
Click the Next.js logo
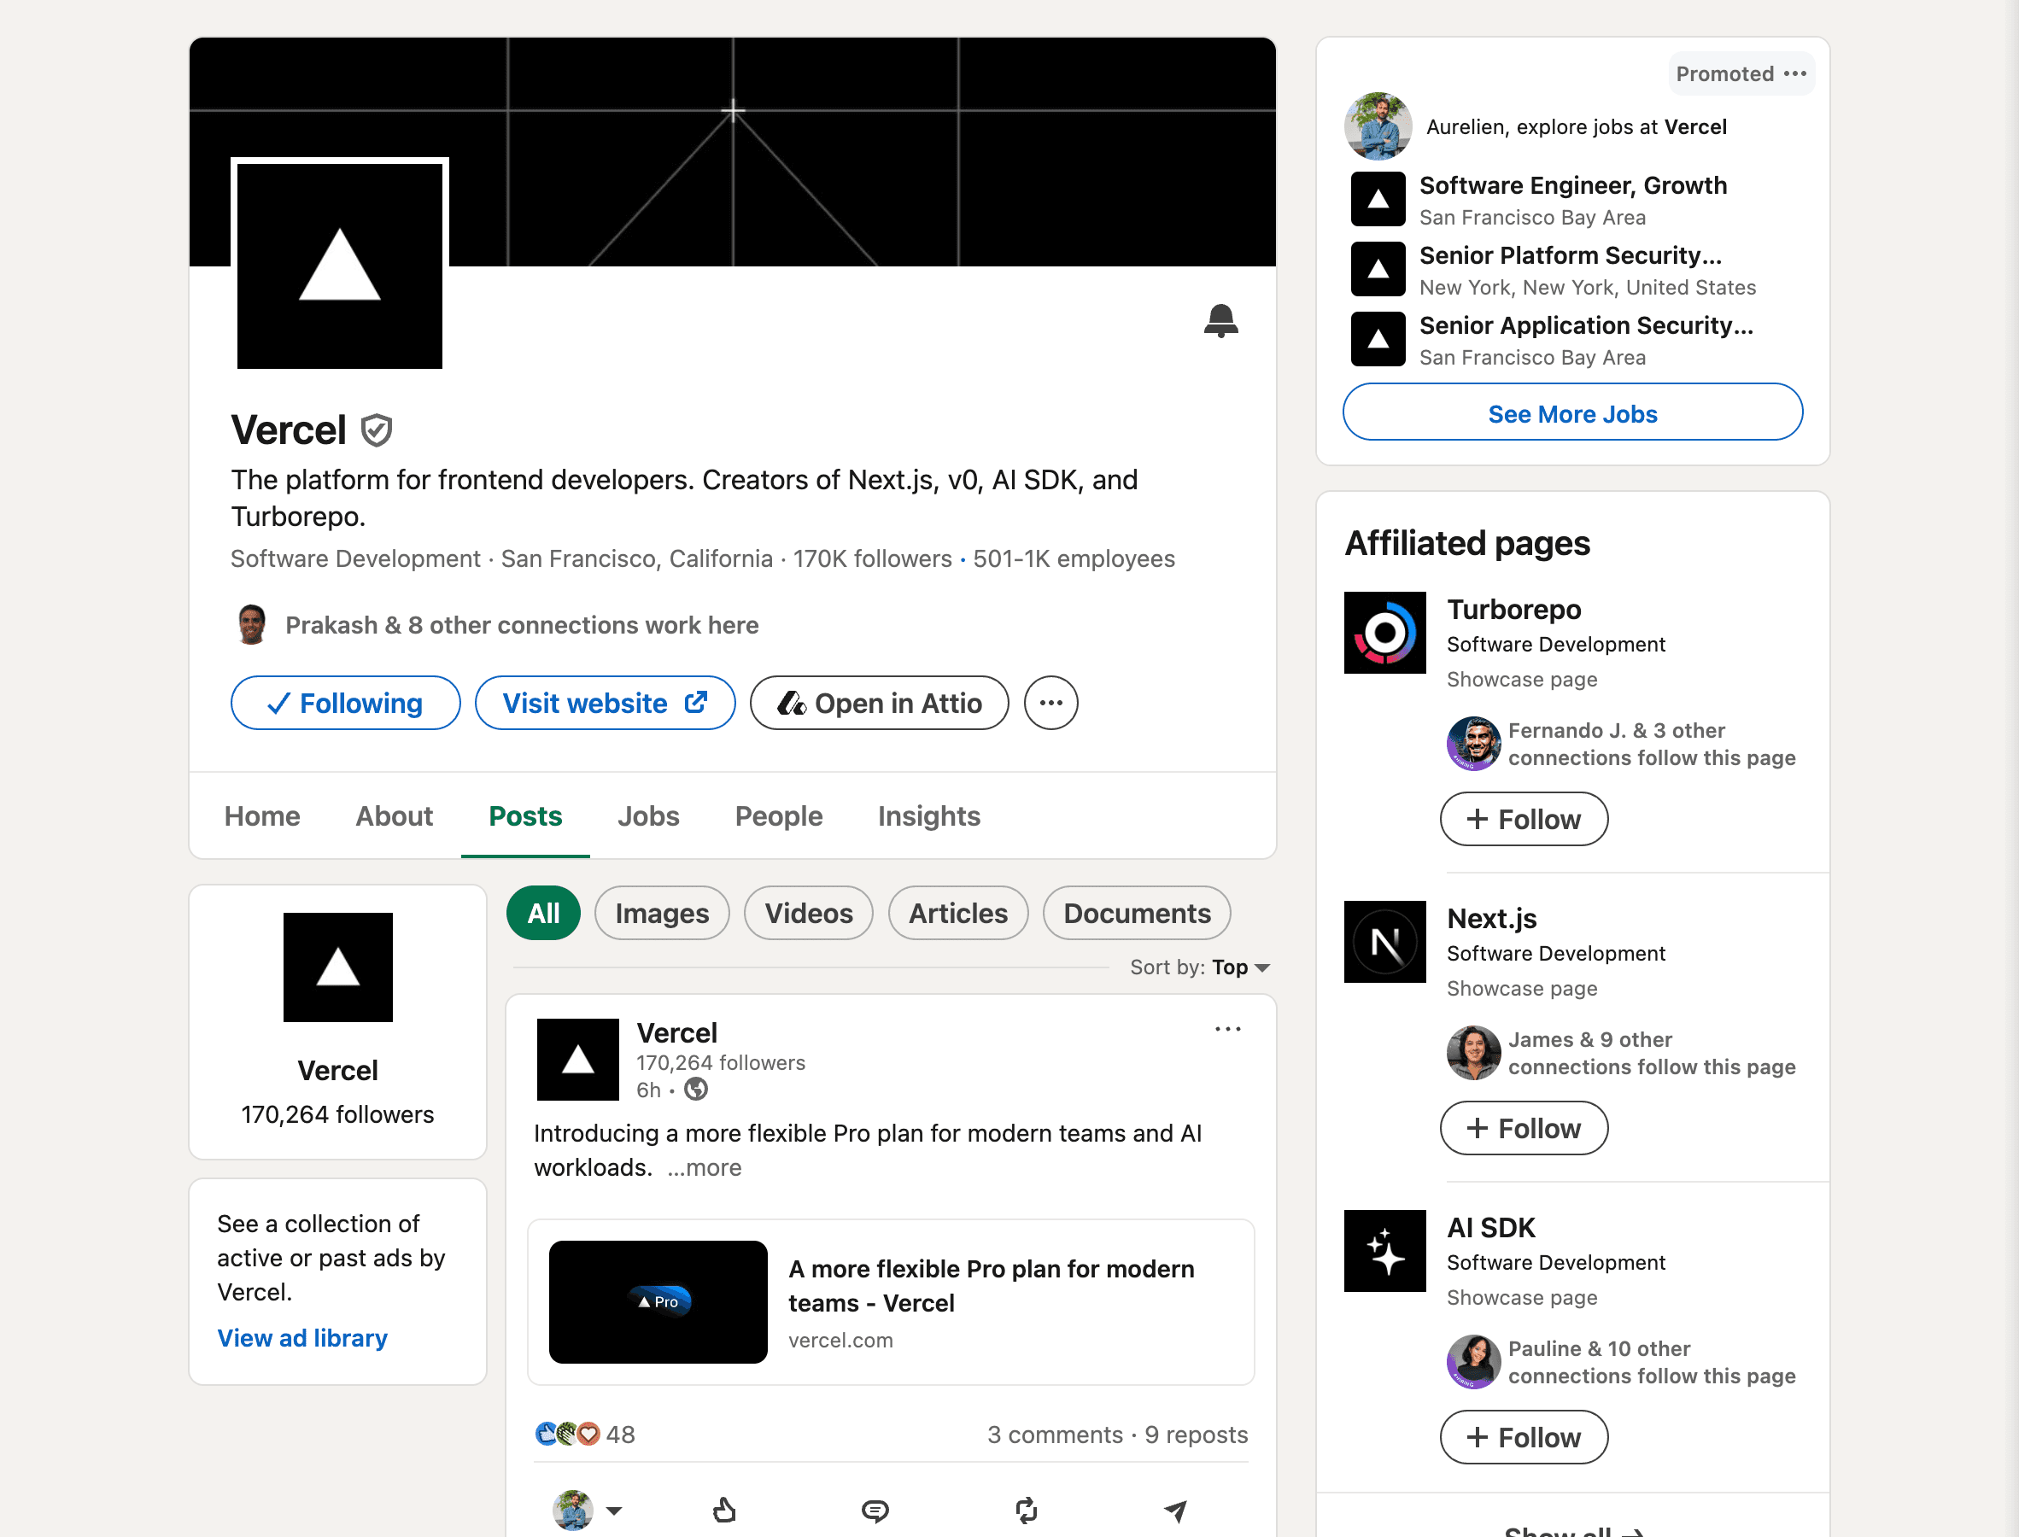[1384, 941]
